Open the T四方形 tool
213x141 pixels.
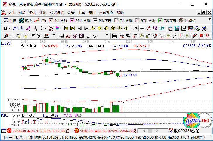(123, 20)
